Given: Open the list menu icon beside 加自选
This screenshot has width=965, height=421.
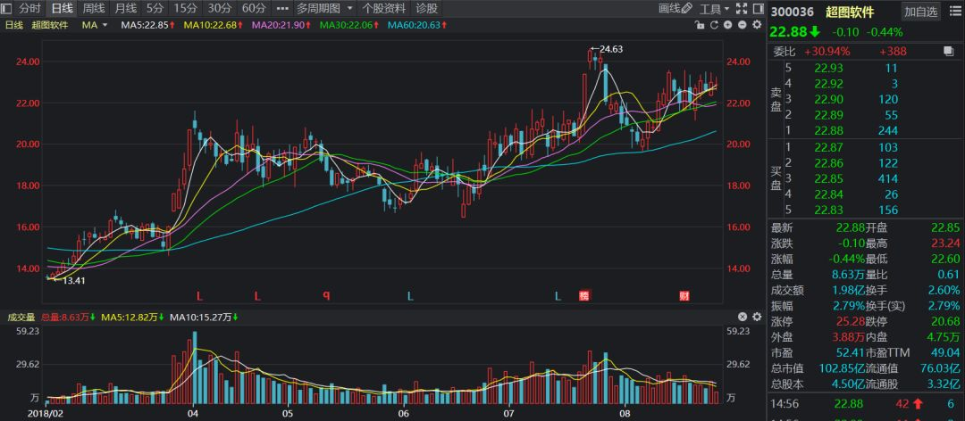Looking at the screenshot, I should pyautogui.click(x=954, y=11).
